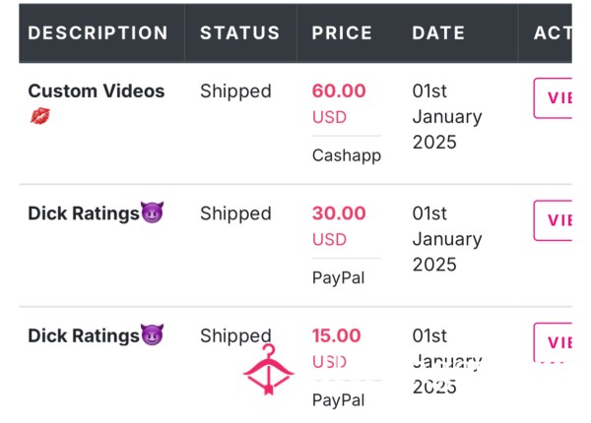Sort by the PRICE column header
The height and width of the screenshot is (423, 591).
342,32
